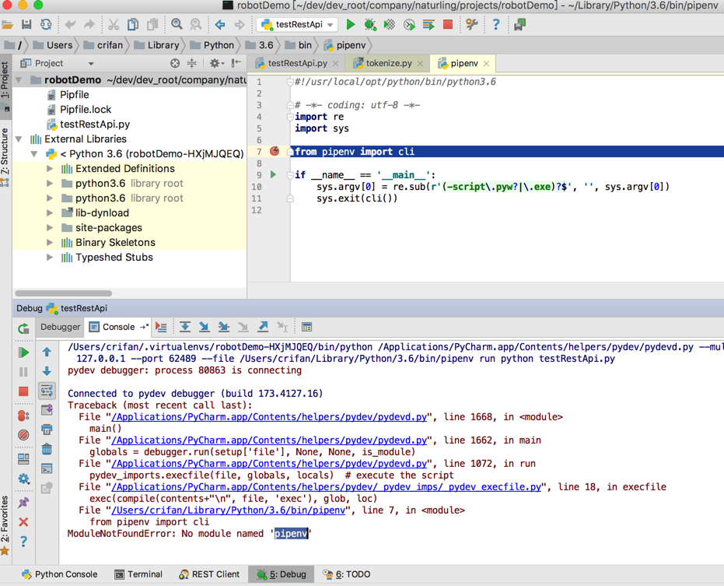The image size is (724, 586).
Task: Toggle soft-wrap in the debug console
Action: point(47,391)
